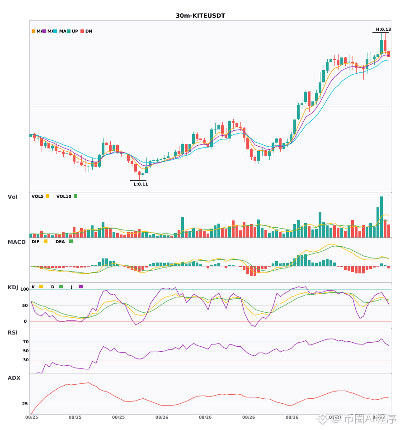
Task: Click the green D legend swatch
Action: (61, 287)
